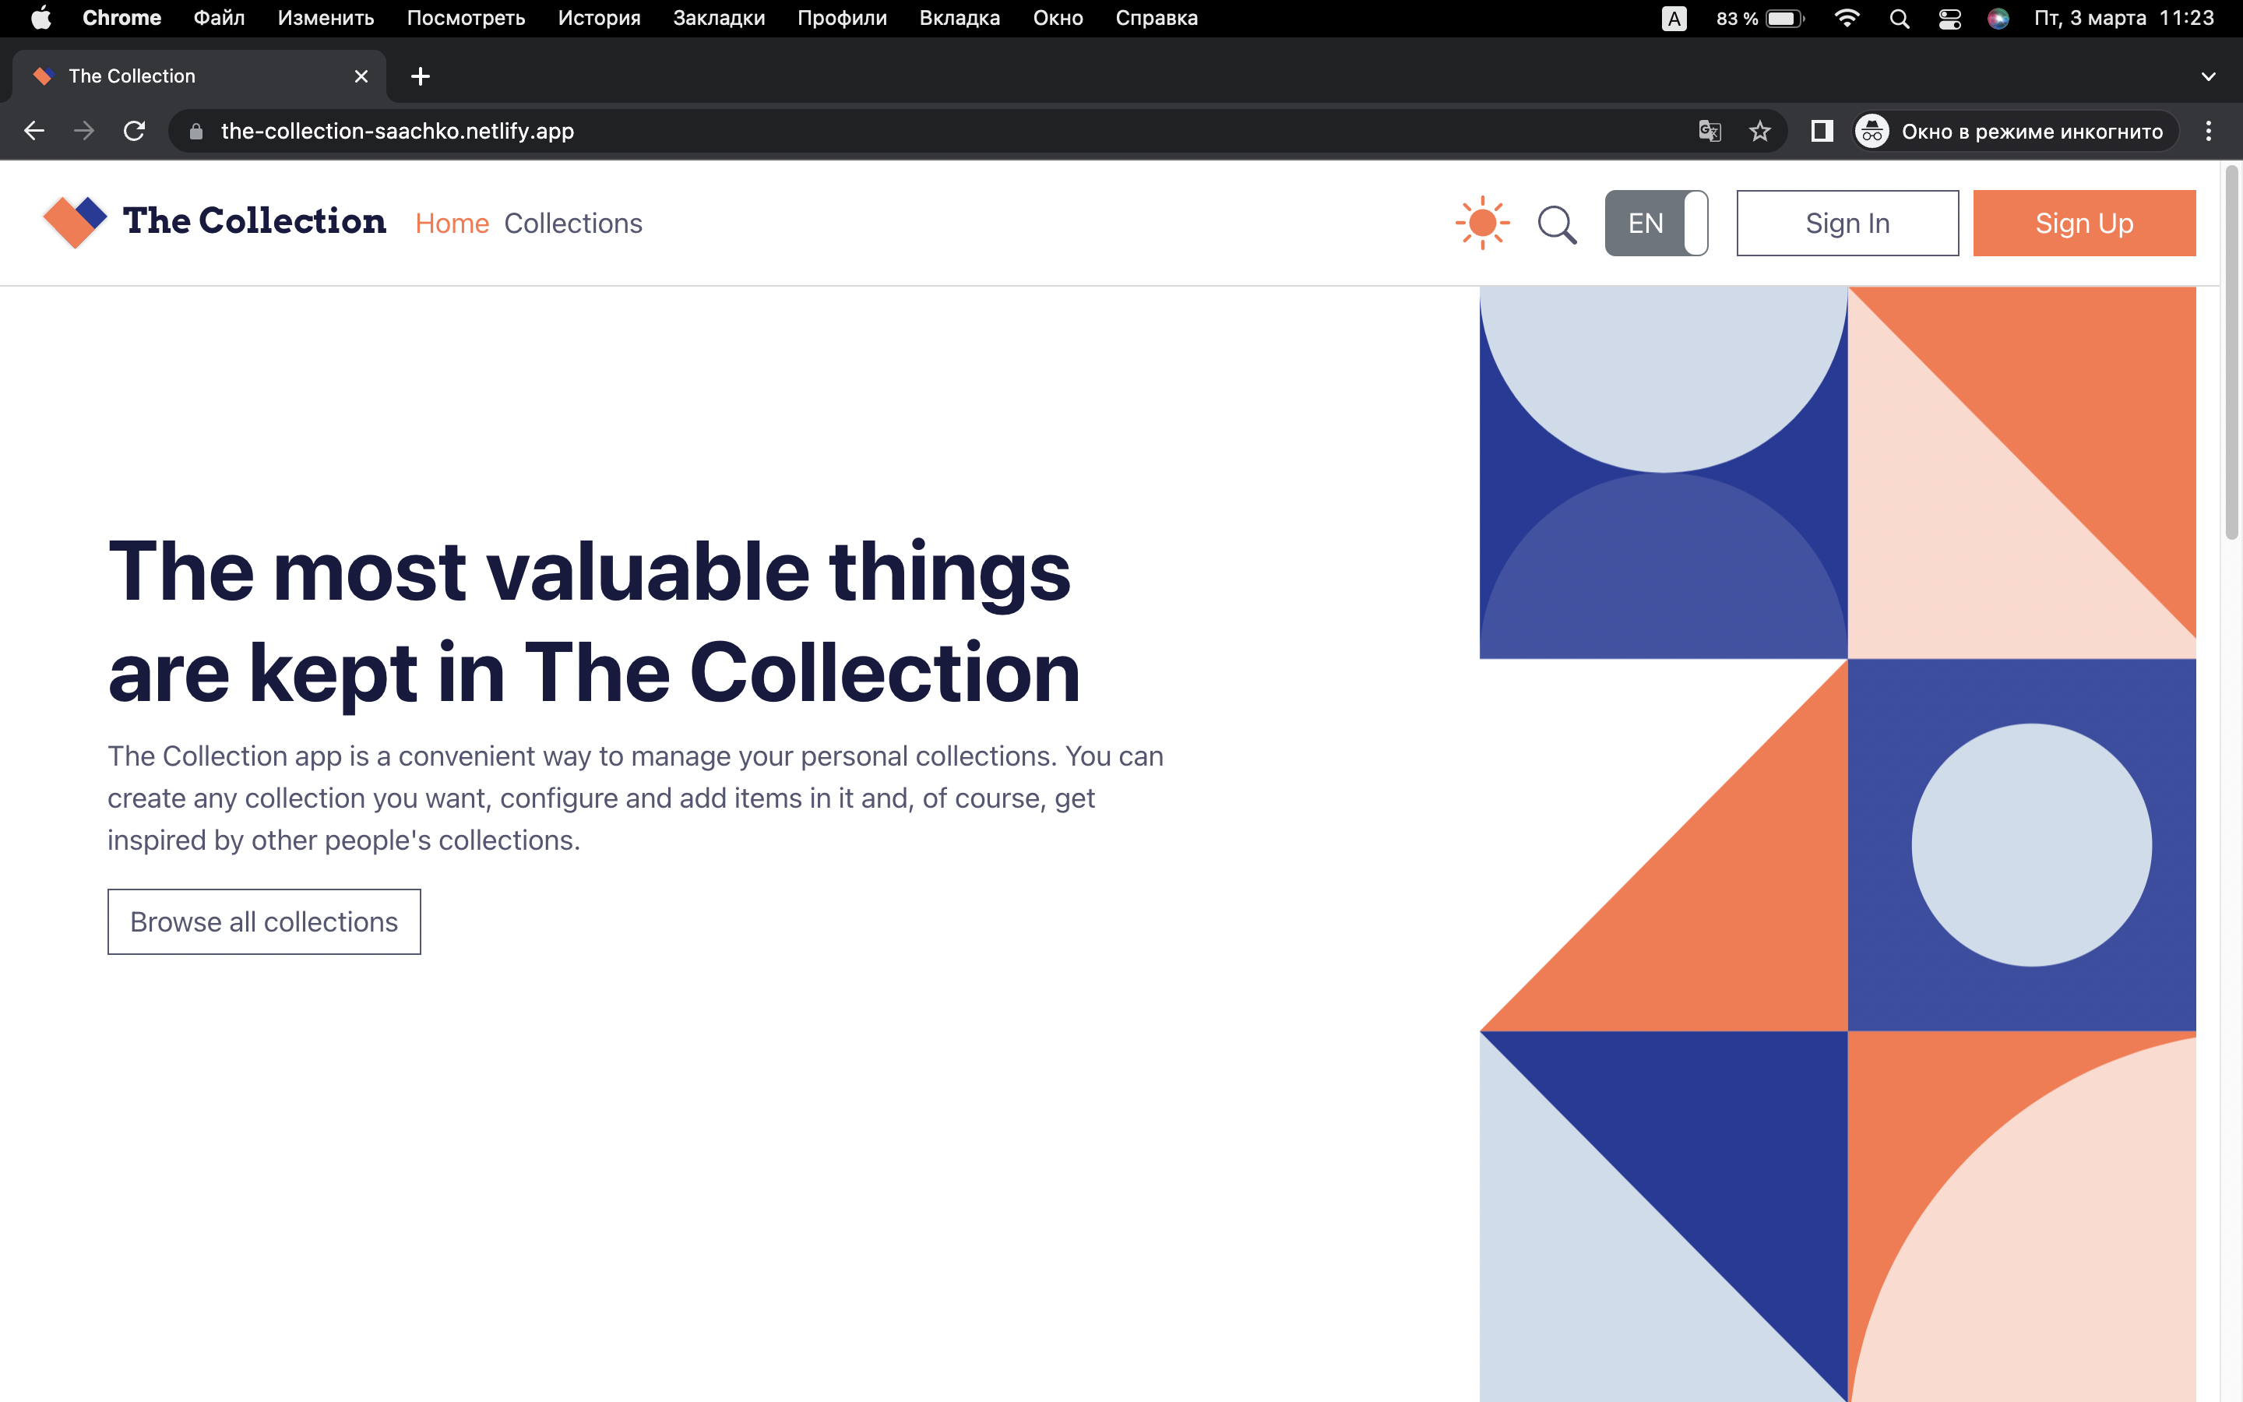Viewport: 2243px width, 1402px height.
Task: Switch the EN language toggle to Russian
Action: click(x=1655, y=223)
